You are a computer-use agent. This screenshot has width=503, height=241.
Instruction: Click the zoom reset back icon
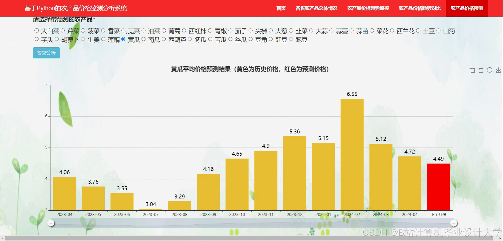click(481, 70)
